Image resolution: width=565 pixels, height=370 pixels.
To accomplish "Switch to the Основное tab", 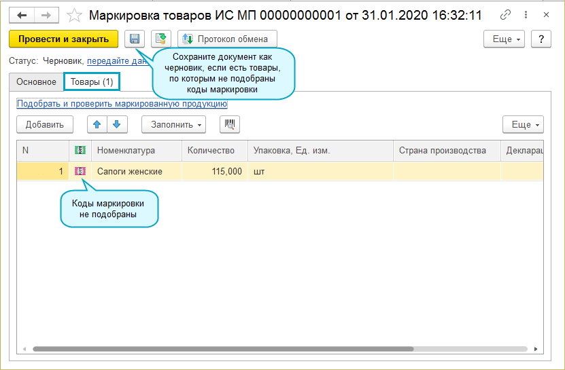I will [36, 82].
